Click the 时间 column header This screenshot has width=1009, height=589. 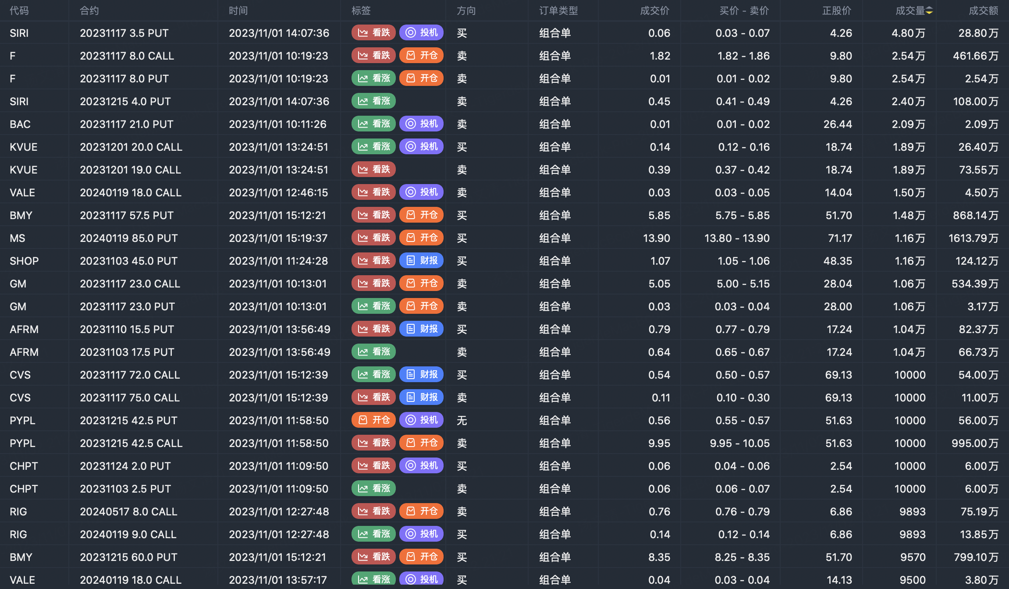238,11
